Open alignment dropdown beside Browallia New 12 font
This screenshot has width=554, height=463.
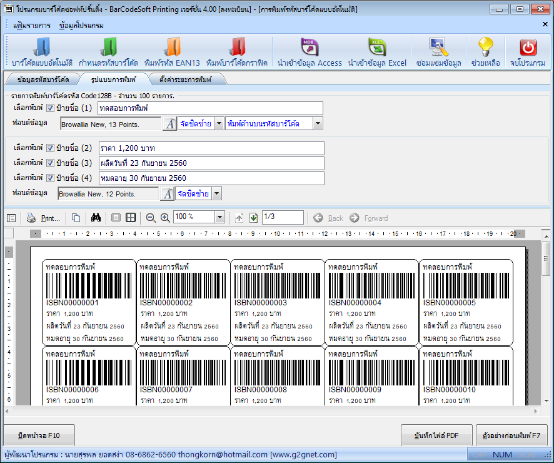click(216, 194)
